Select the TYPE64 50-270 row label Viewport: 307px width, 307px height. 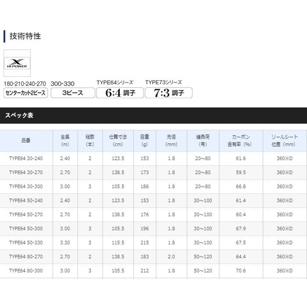[26, 214]
